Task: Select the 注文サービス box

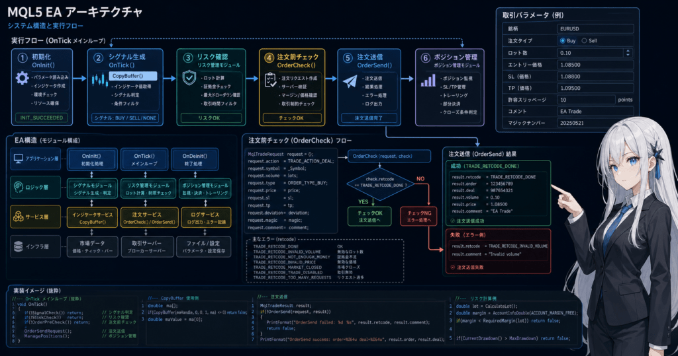Action: coord(149,217)
